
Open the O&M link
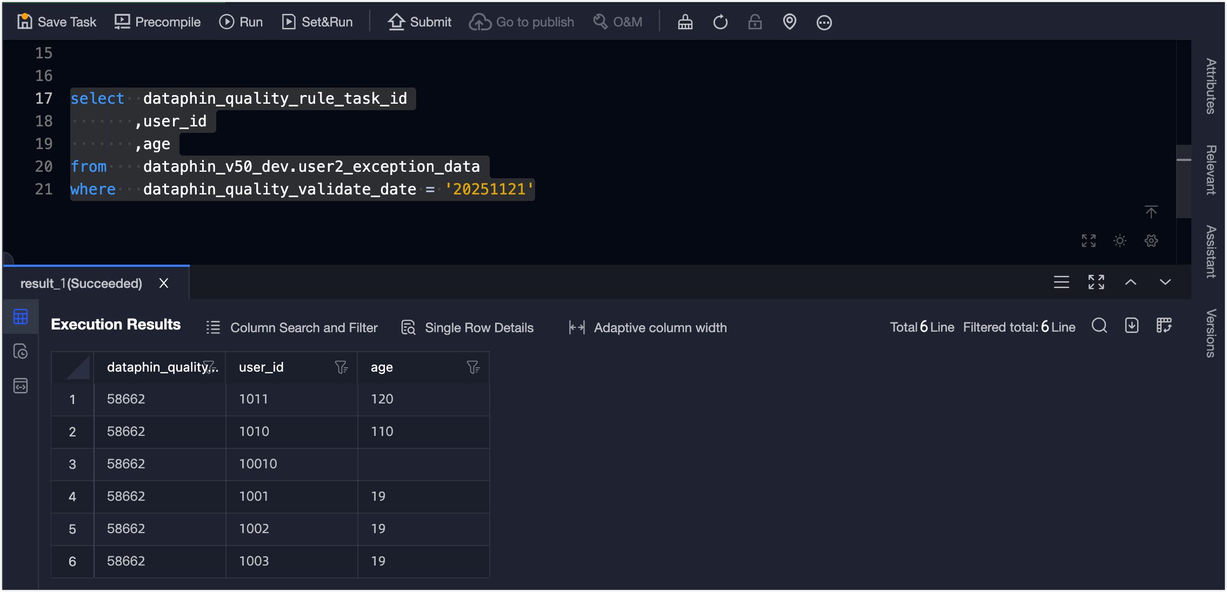click(x=618, y=22)
